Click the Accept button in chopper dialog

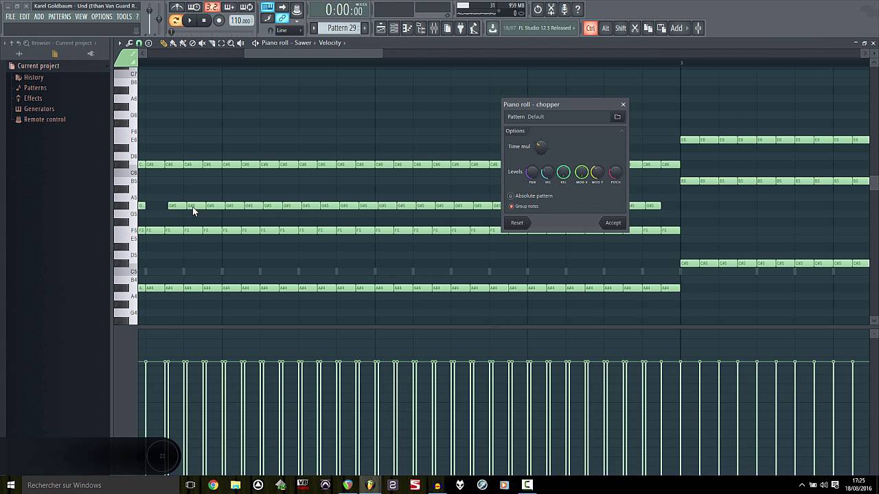pos(613,222)
